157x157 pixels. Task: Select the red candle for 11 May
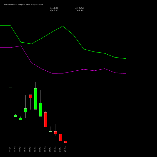click(30, 96)
